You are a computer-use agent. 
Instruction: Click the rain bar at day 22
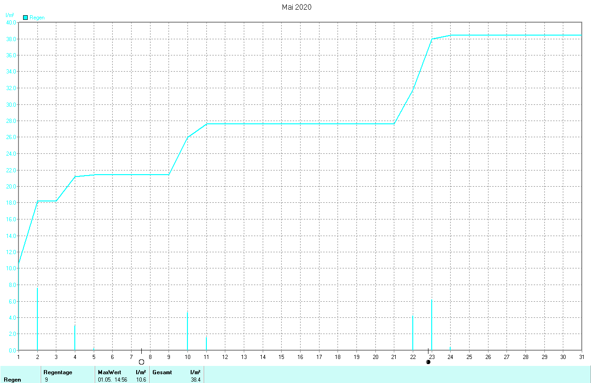click(413, 333)
